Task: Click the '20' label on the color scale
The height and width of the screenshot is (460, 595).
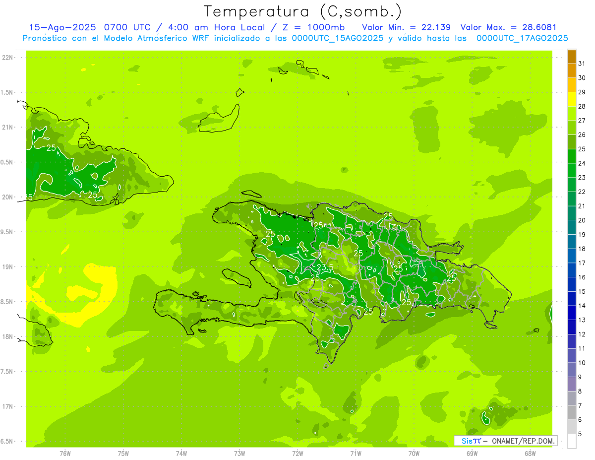Action: point(582,220)
